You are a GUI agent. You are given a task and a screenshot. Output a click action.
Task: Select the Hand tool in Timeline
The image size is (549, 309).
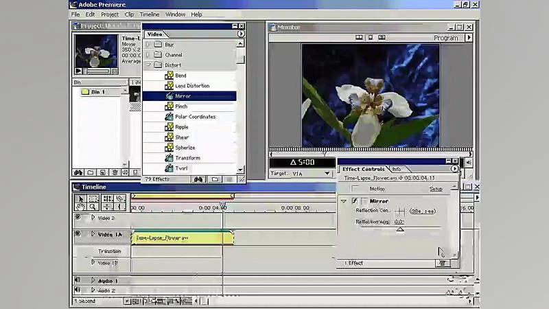point(80,207)
